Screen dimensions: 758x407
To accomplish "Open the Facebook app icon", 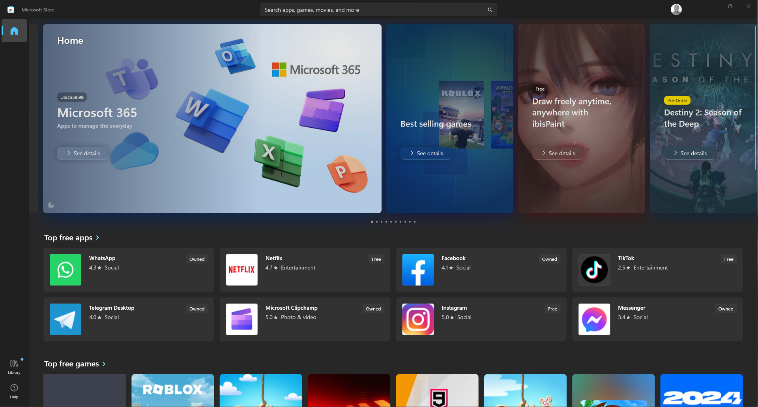I will (418, 270).
